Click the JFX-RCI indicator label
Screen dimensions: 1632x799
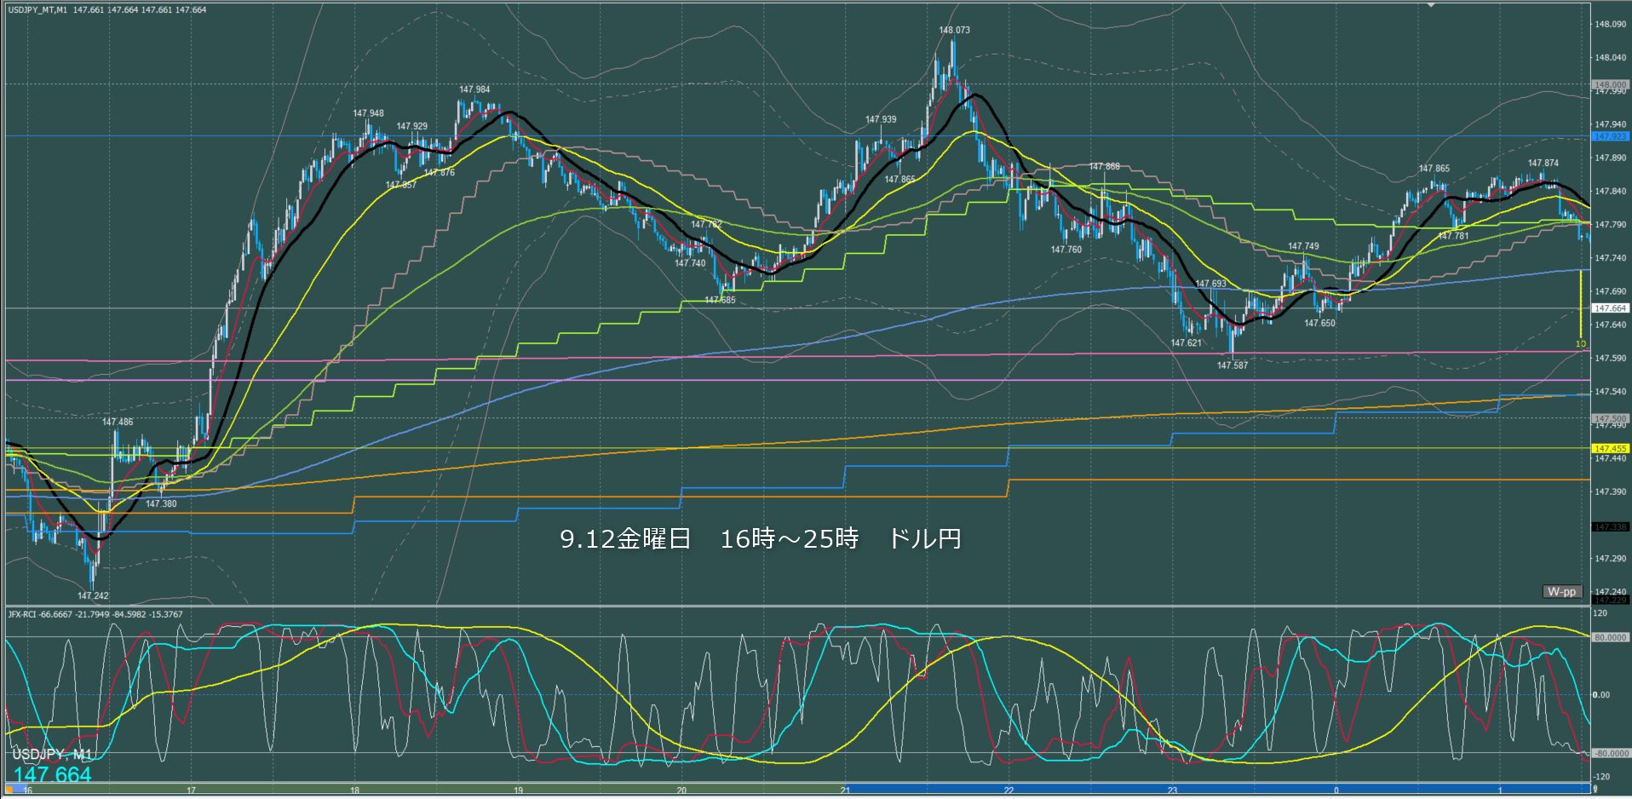pos(24,614)
